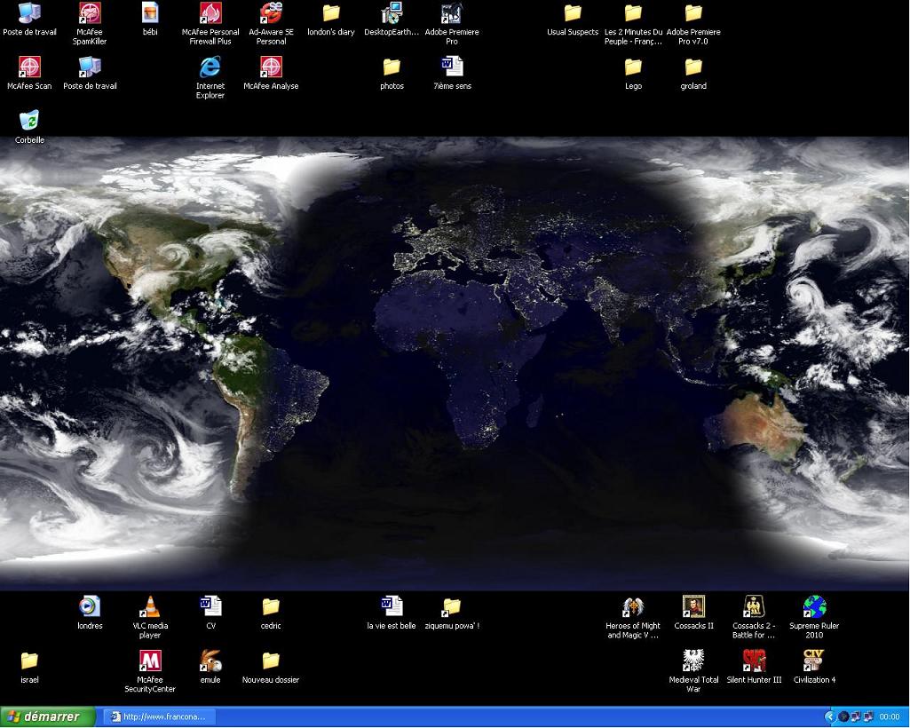Click the taskbar clock showing 00:00
The image size is (910, 728).
pos(889,716)
